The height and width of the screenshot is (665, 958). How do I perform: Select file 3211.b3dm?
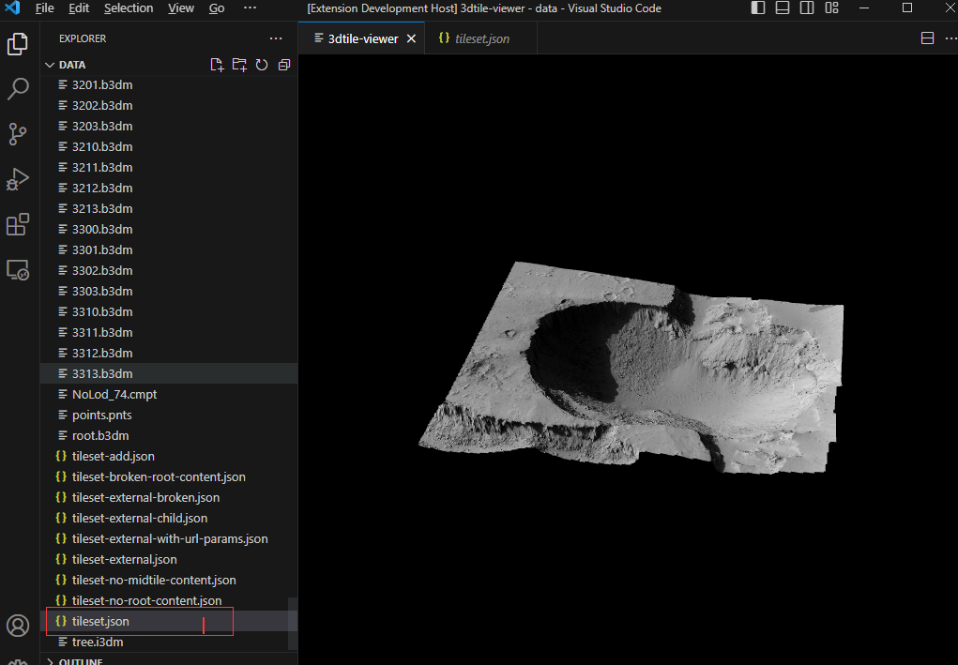pyautogui.click(x=169, y=167)
